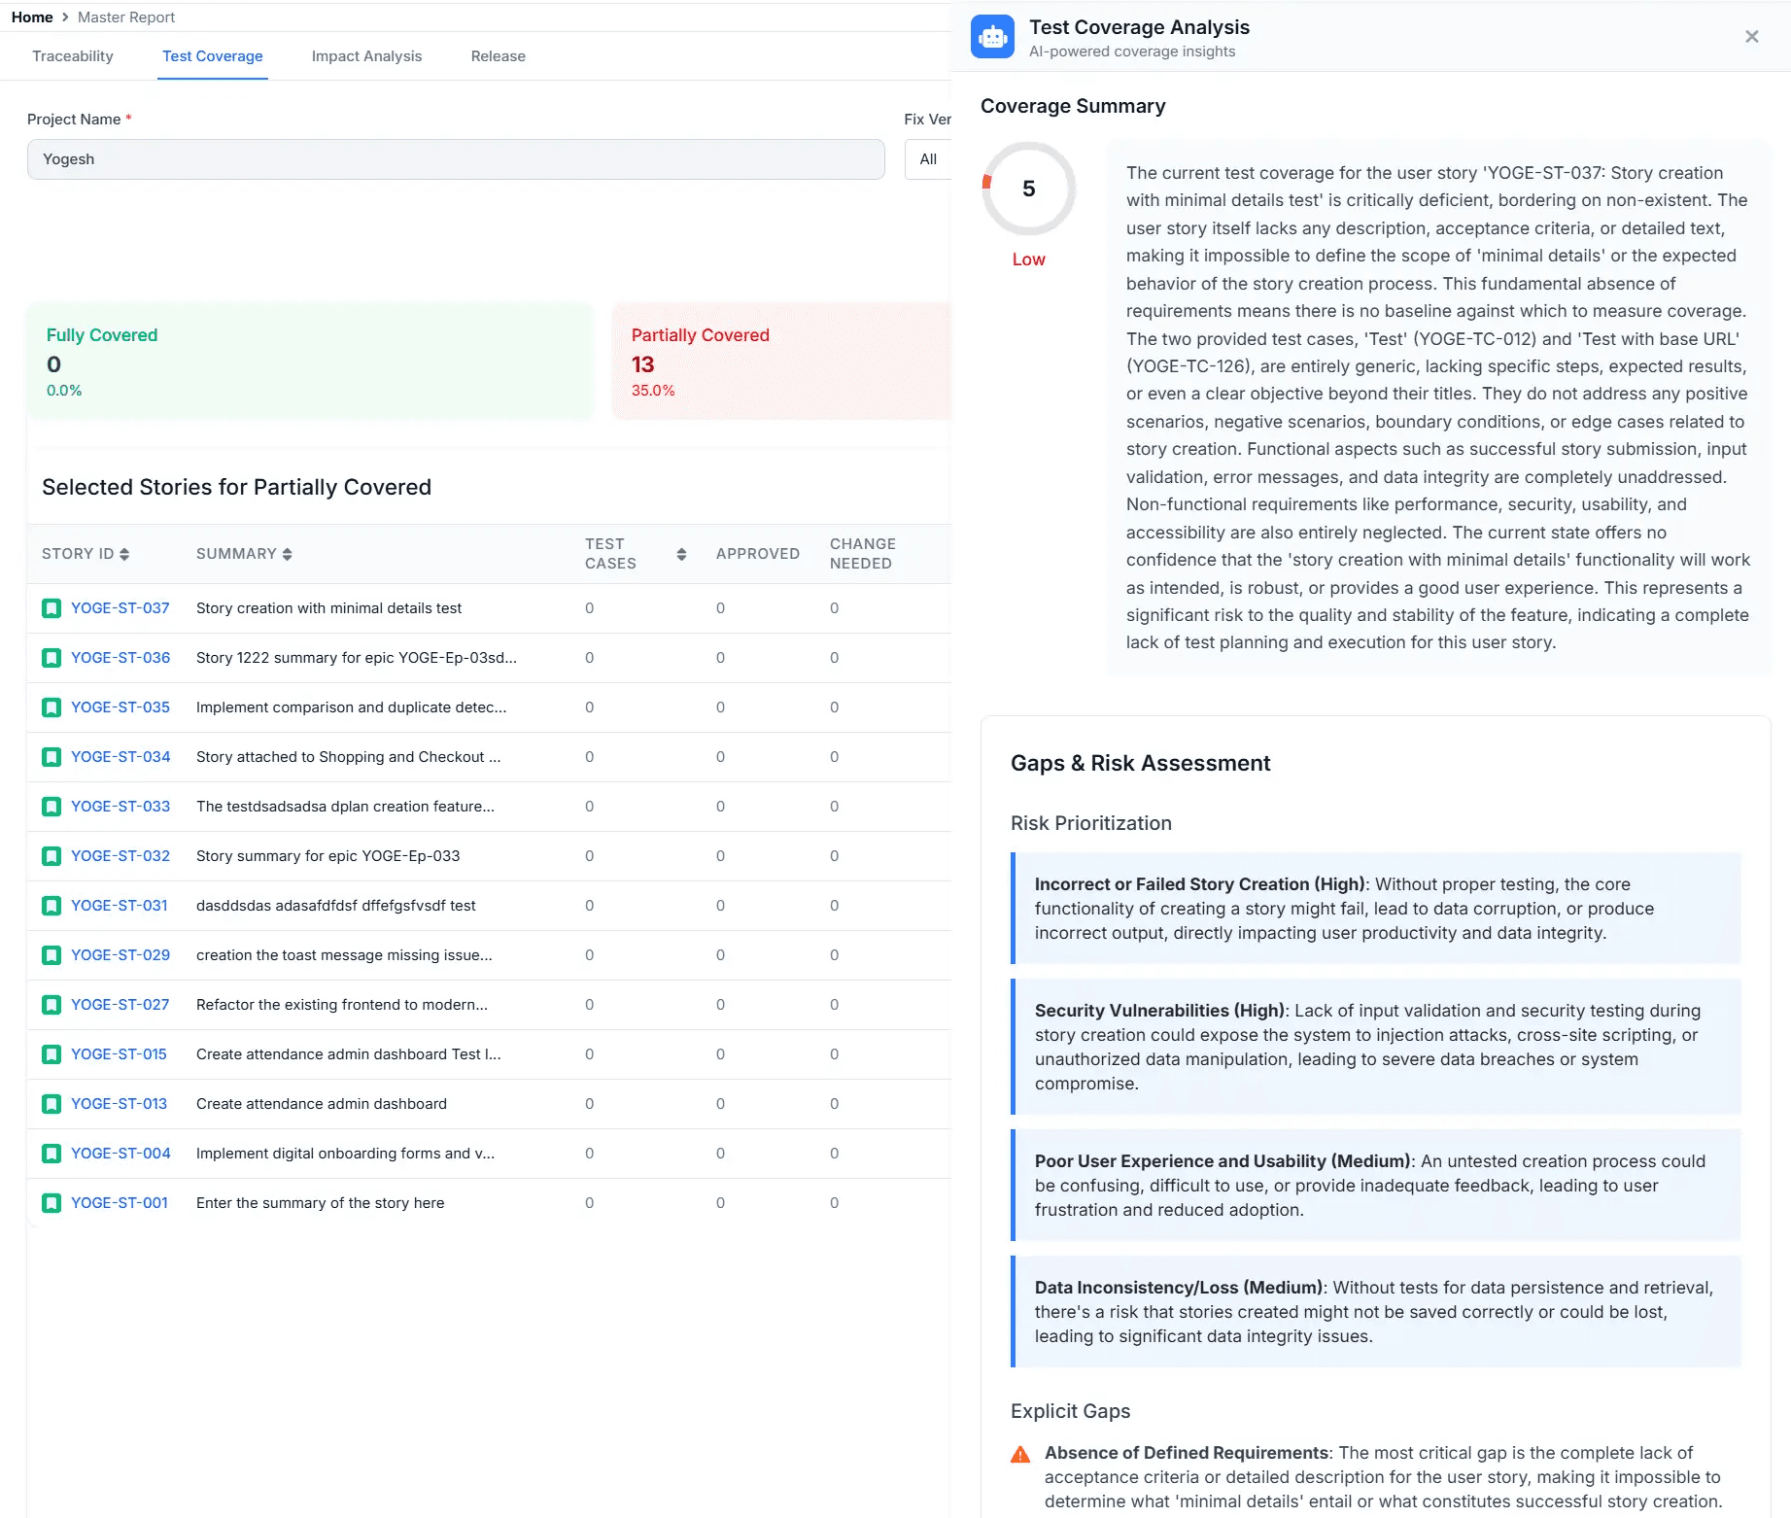Click the story icon beside YOGE-ST-033
This screenshot has height=1518, width=1791.
[52, 807]
